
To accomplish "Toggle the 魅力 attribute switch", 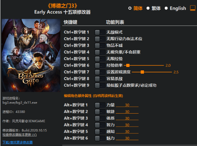I will coord(100,138).
